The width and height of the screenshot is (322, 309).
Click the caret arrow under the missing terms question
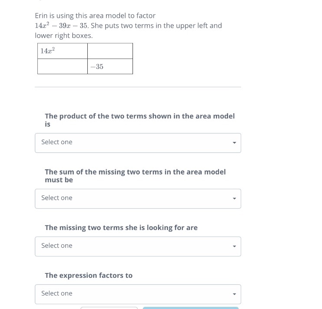tap(234, 247)
